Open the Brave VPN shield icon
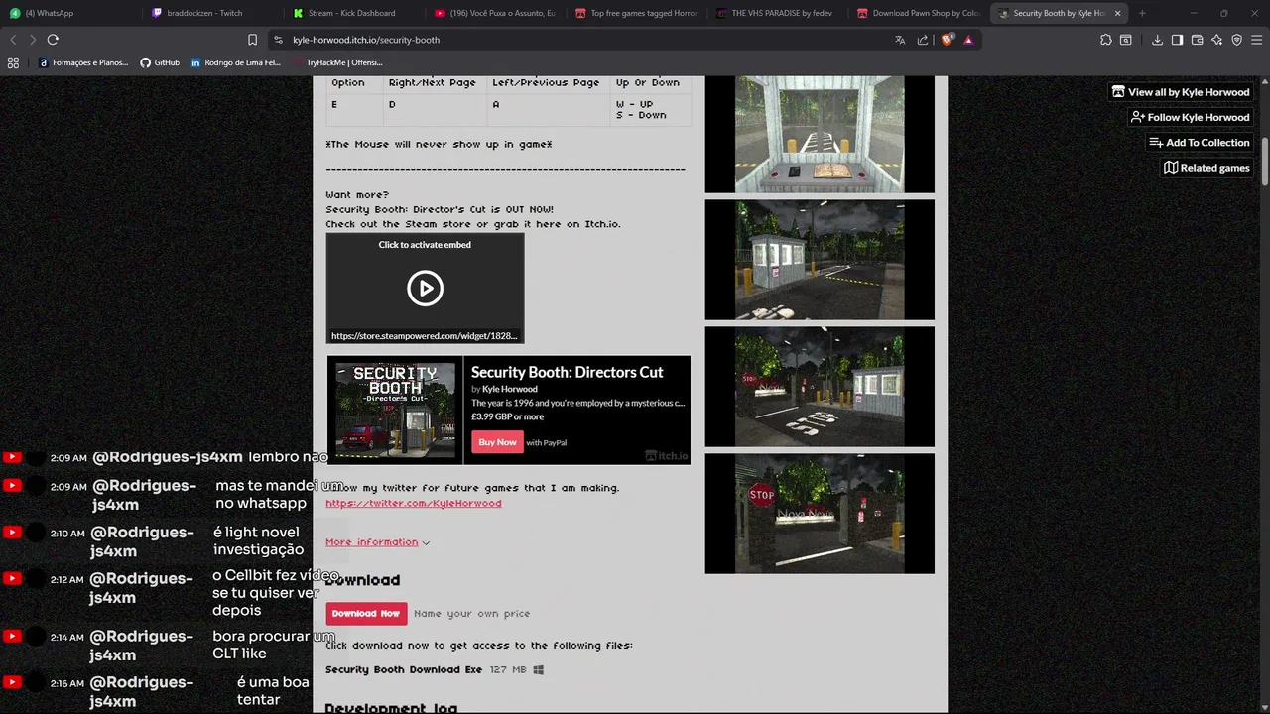Image resolution: width=1270 pixels, height=714 pixels. point(1236,40)
